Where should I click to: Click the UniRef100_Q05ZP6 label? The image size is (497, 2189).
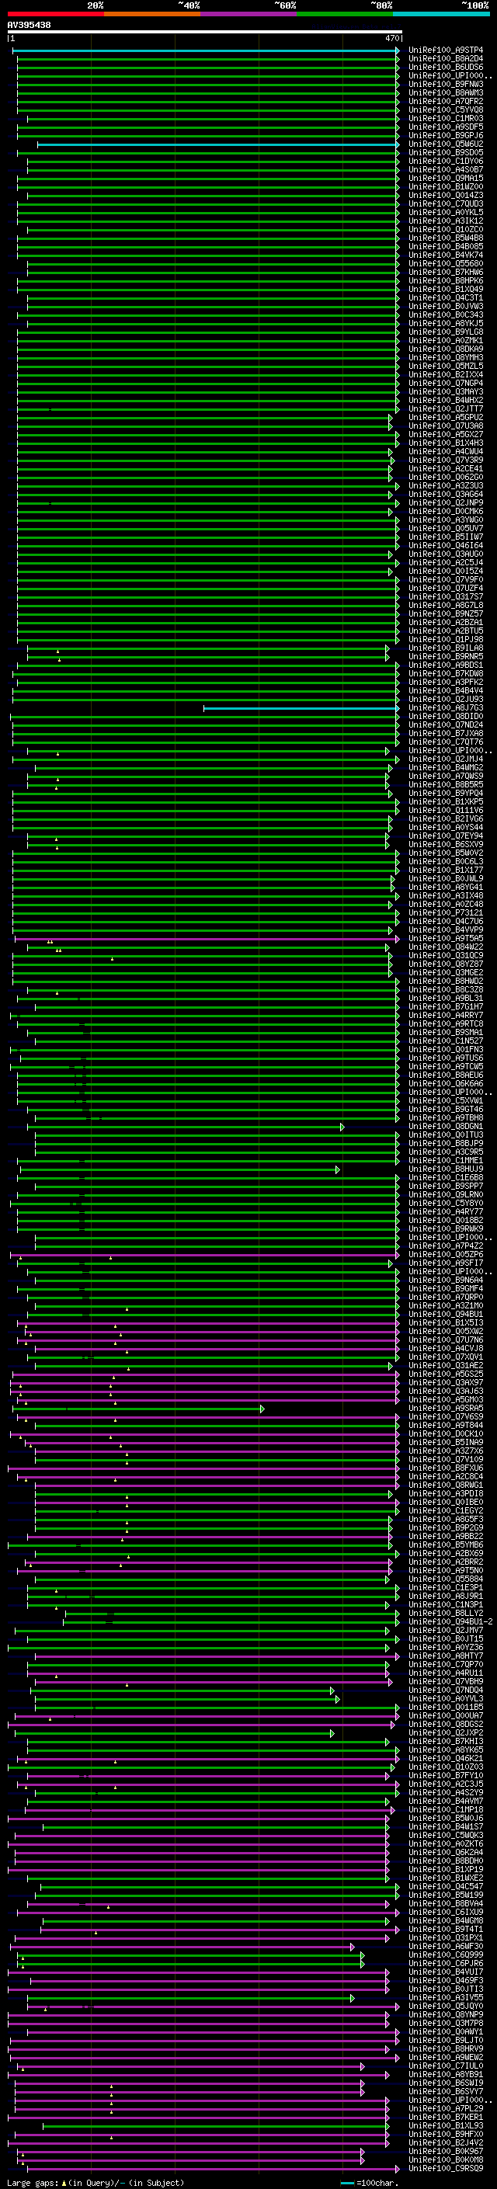[446, 1254]
